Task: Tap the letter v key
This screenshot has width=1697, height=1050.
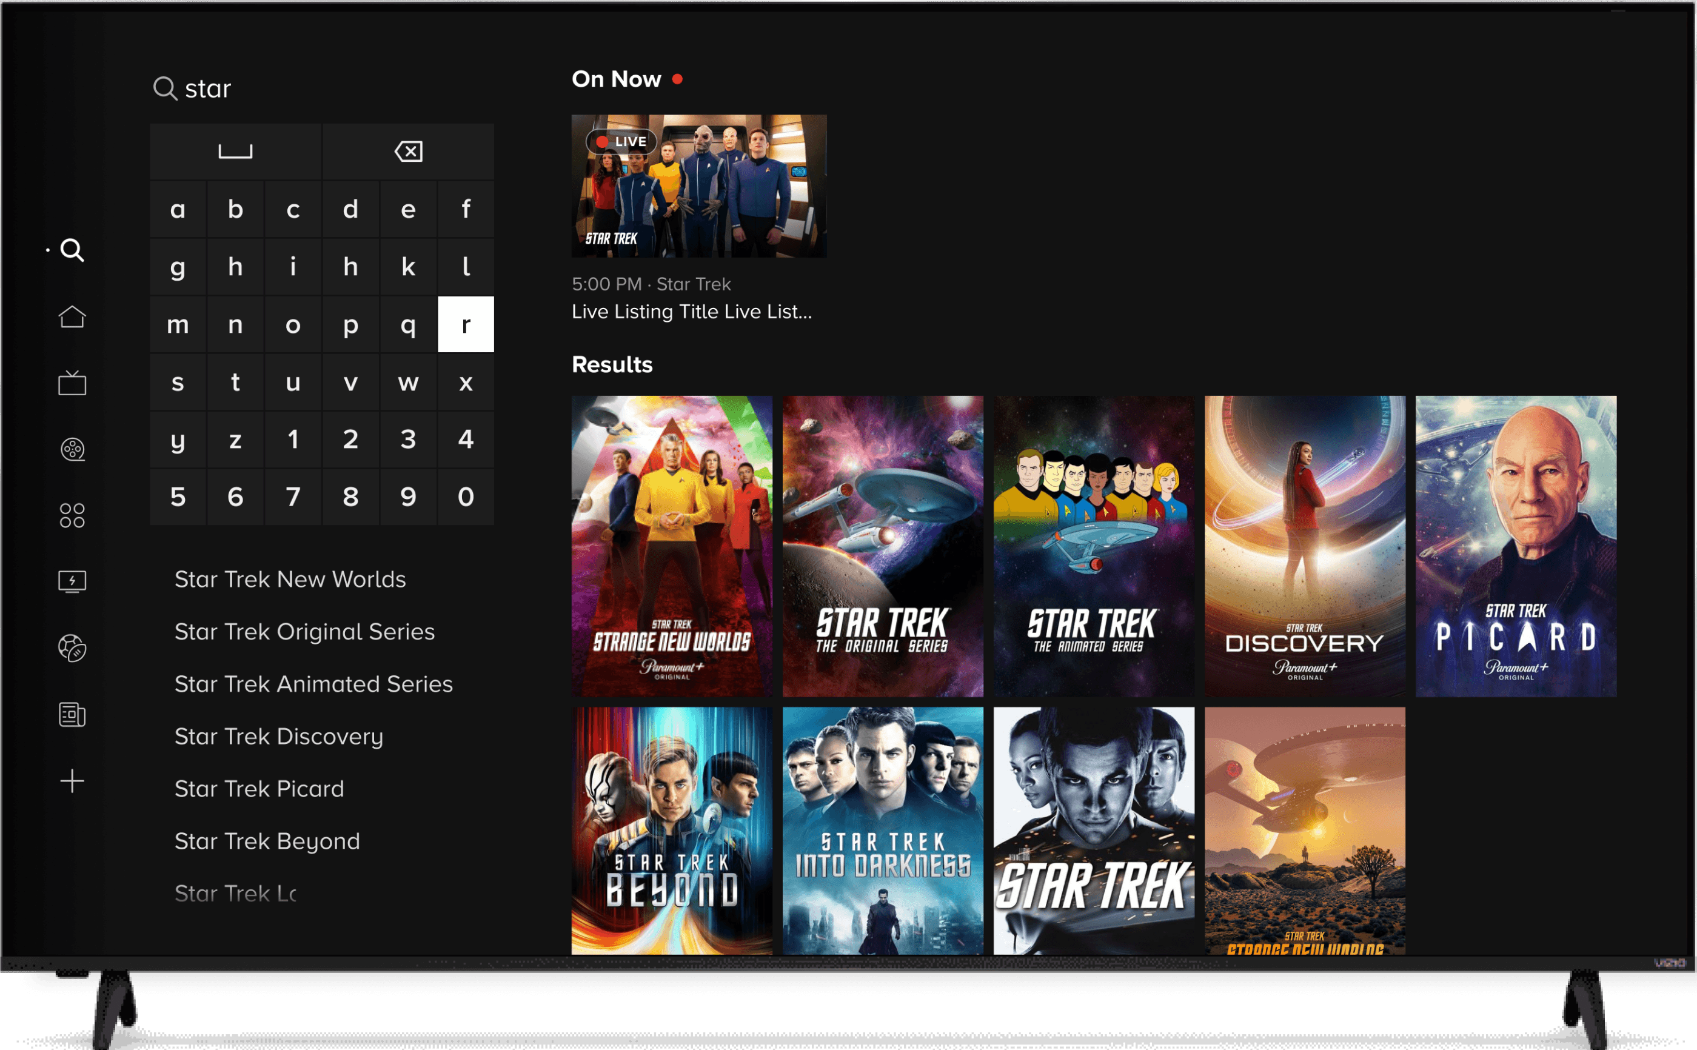Action: [x=350, y=382]
